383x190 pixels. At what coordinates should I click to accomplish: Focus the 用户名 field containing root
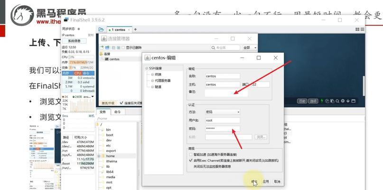(x=223, y=120)
